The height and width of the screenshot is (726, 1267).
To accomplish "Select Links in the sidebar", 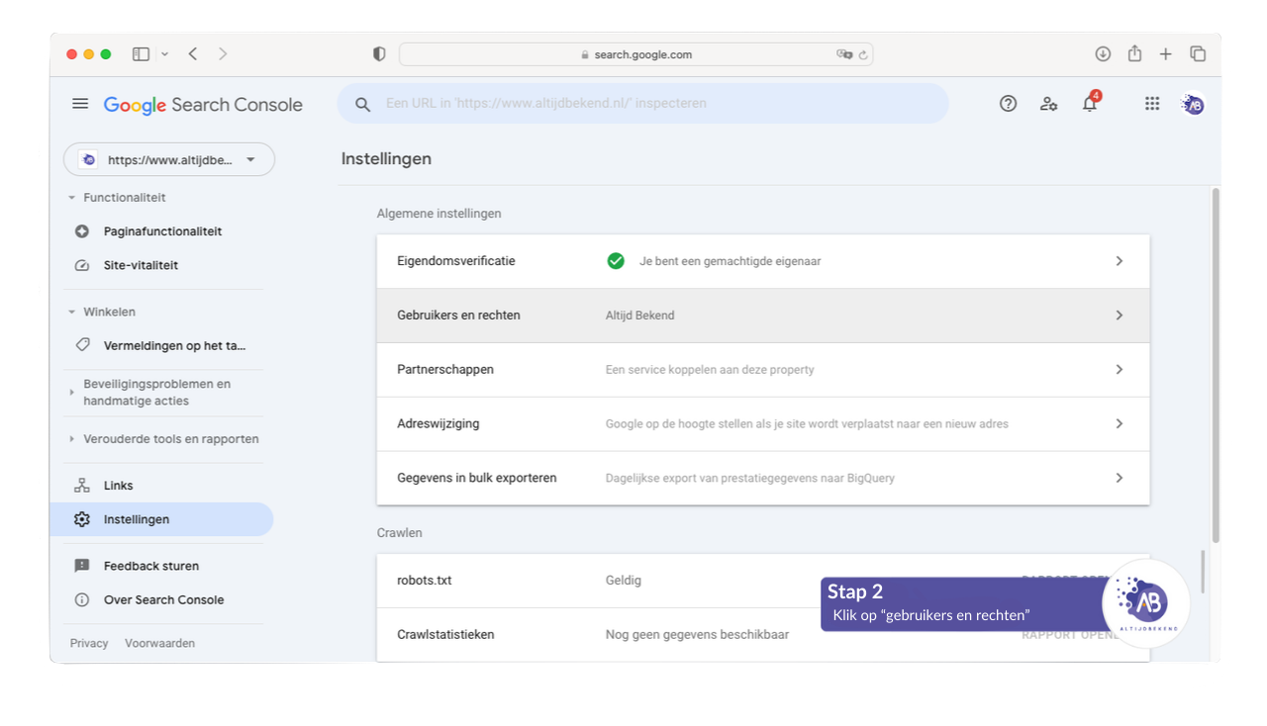I will [118, 486].
